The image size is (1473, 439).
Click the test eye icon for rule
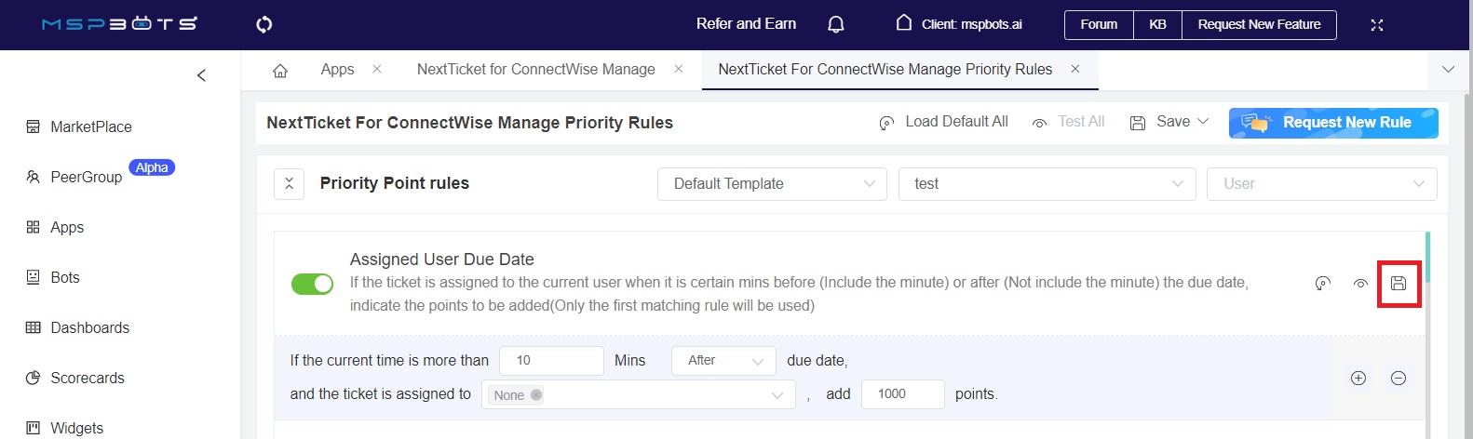1360,284
